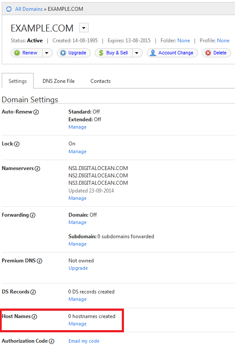Open Manage link under Lock
The height and width of the screenshot is (350, 235).
click(77, 151)
